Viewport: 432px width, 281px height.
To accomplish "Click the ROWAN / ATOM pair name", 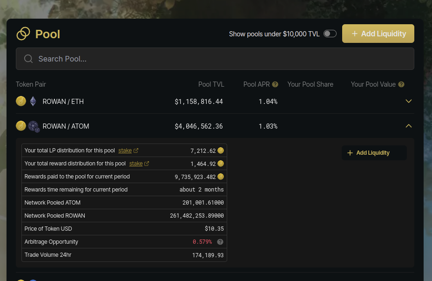I will click(x=66, y=126).
